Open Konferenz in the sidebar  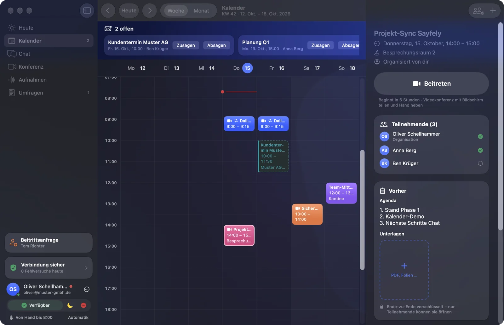(x=49, y=67)
